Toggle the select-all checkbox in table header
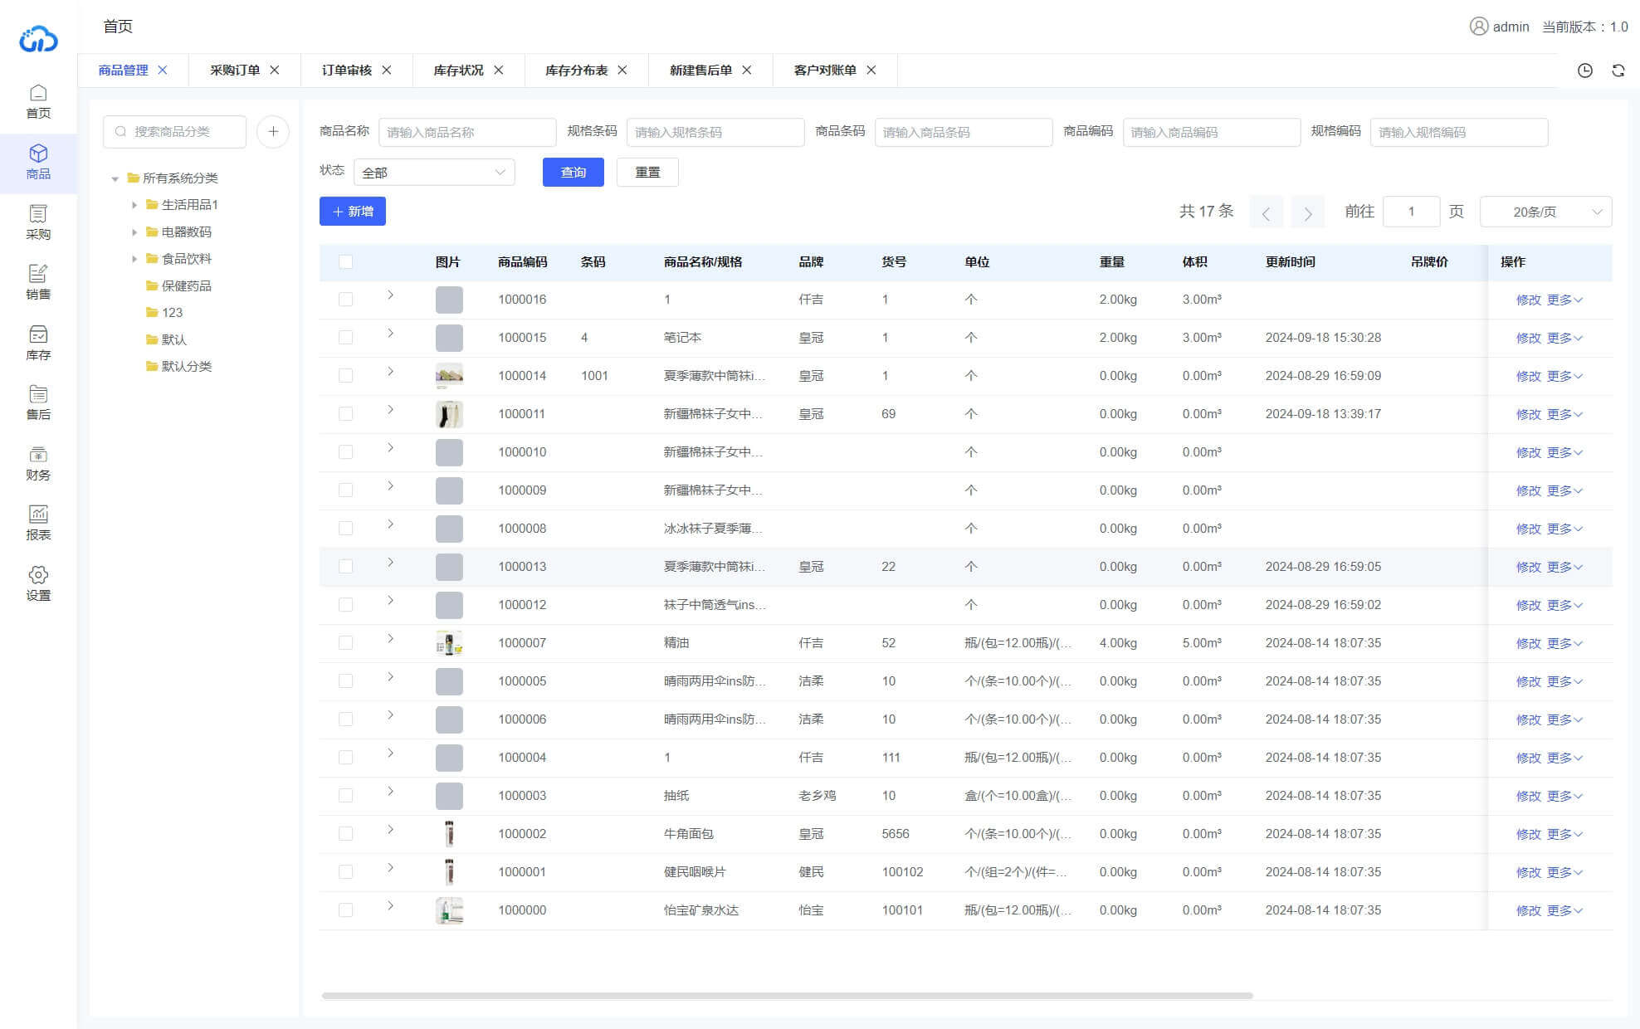This screenshot has height=1029, width=1640. tap(345, 261)
